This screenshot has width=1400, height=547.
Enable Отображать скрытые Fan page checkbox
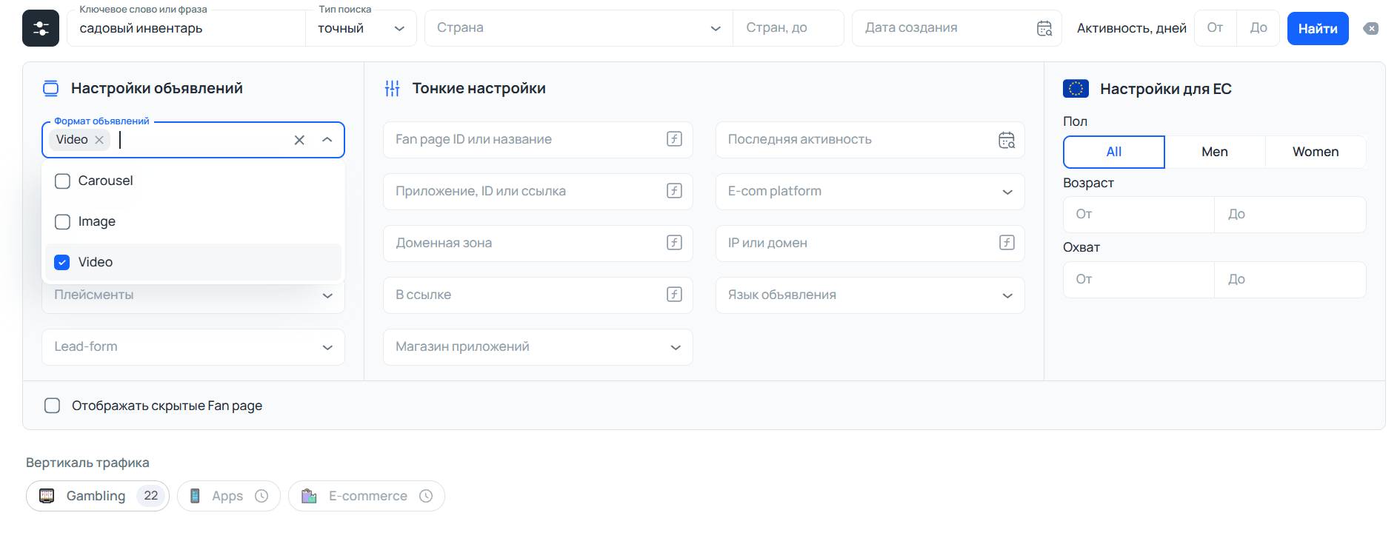(53, 406)
